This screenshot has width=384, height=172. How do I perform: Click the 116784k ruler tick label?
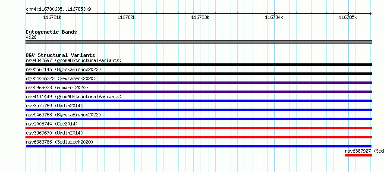(x=274, y=17)
